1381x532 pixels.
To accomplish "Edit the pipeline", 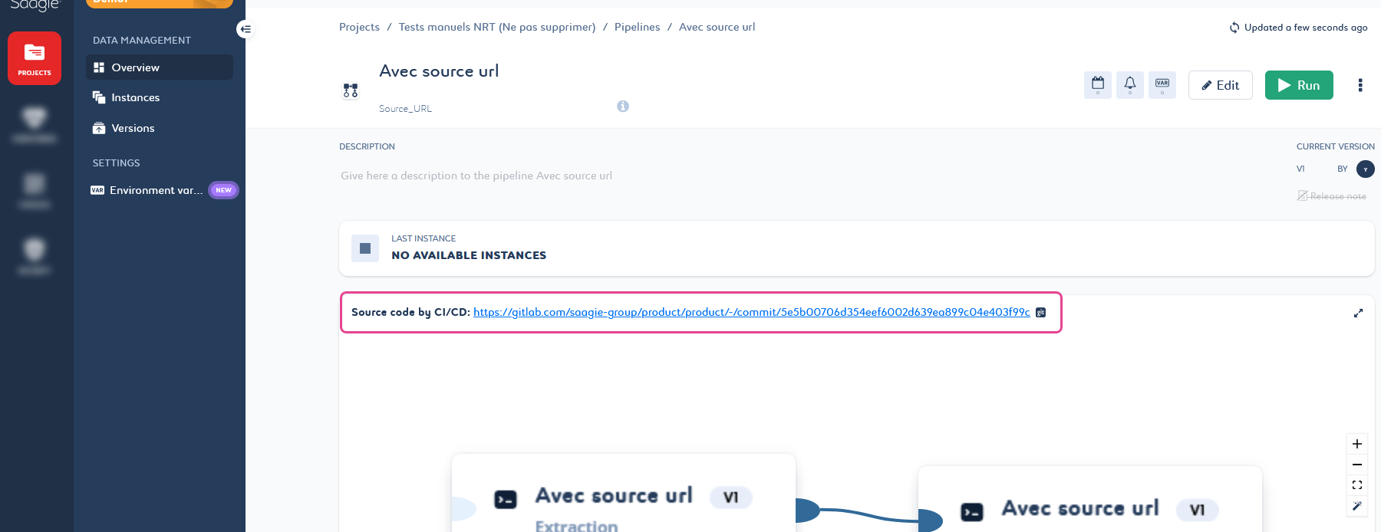I will (1221, 85).
